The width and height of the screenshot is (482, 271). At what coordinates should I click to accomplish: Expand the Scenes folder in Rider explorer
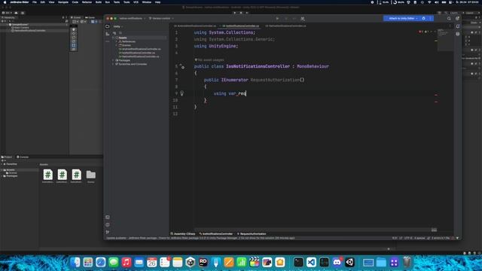coord(117,45)
